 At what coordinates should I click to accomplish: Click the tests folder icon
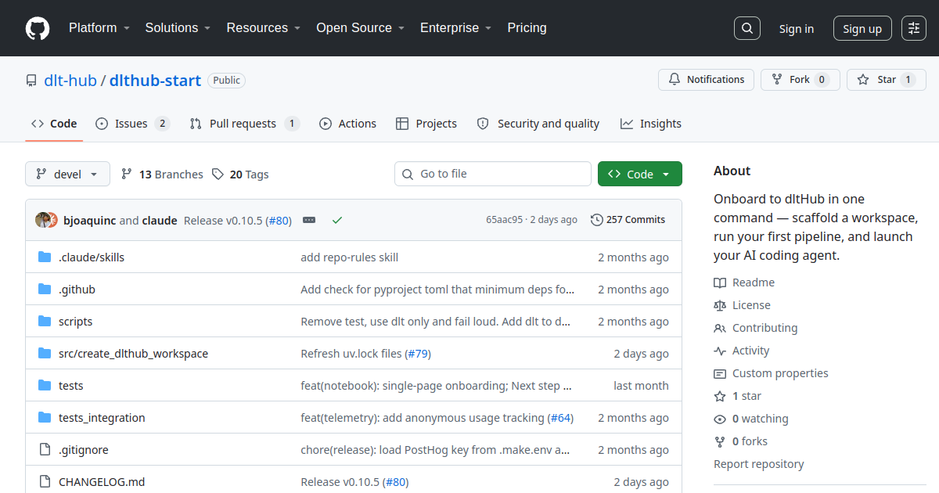coord(45,386)
